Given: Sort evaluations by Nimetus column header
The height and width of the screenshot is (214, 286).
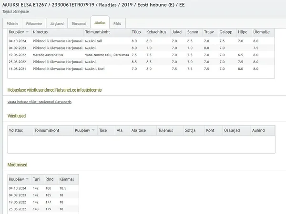Looking at the screenshot, I should coord(41,32).
